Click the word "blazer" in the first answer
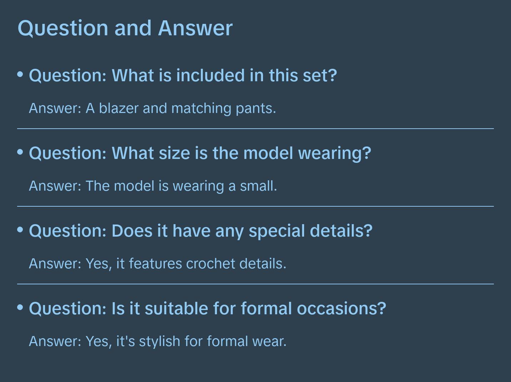The height and width of the screenshot is (382, 511). click(118, 108)
